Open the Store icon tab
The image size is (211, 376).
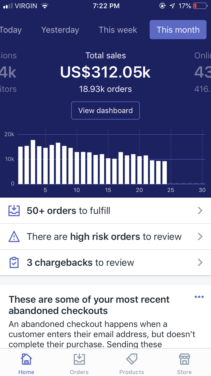point(184,360)
